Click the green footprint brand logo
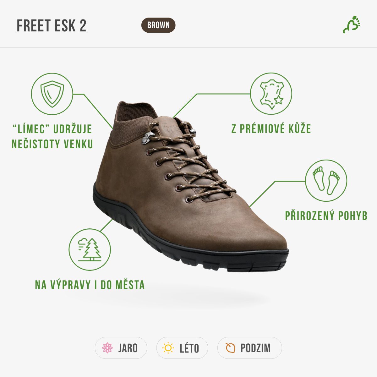 pos(351,25)
